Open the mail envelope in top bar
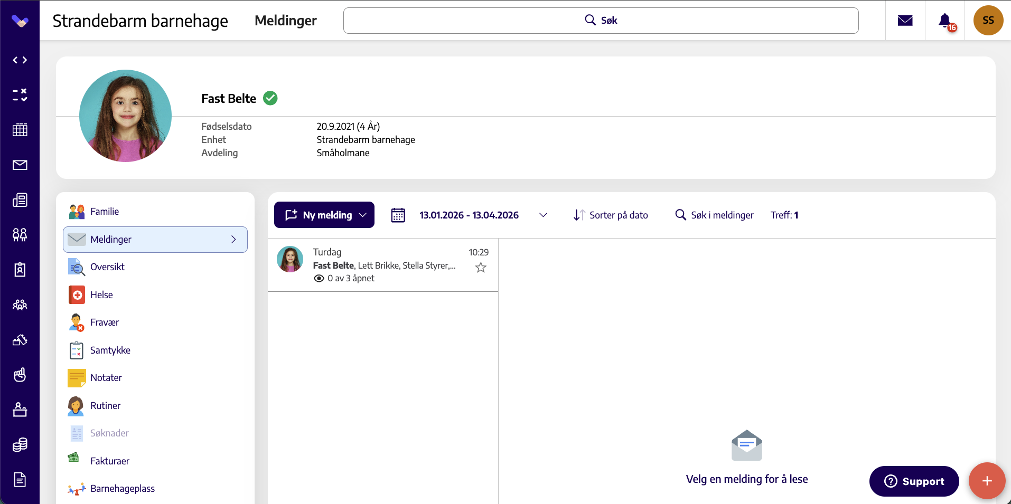 coord(905,21)
